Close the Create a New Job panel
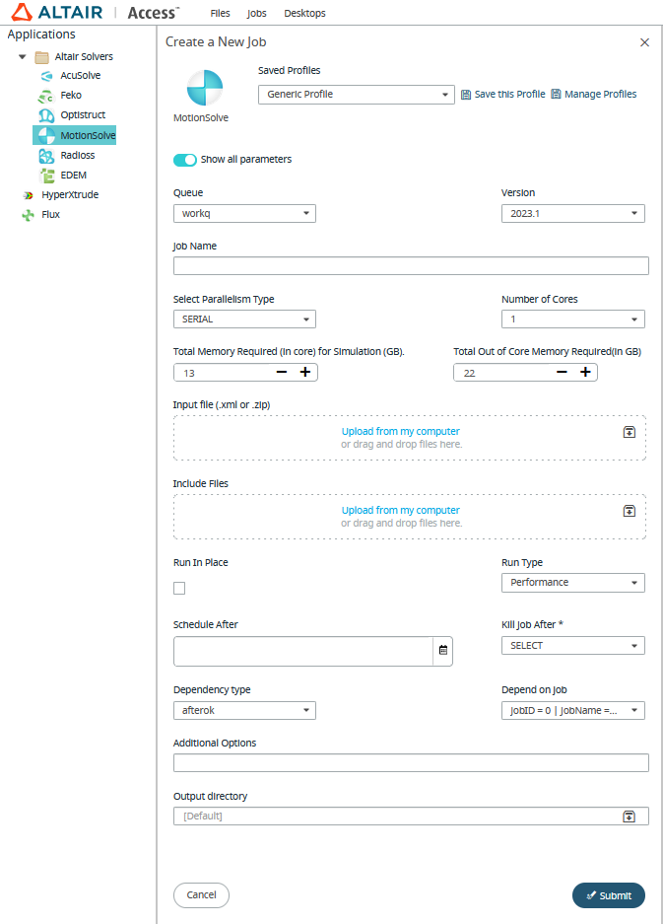Screen dimensions: 663x924 point(644,42)
